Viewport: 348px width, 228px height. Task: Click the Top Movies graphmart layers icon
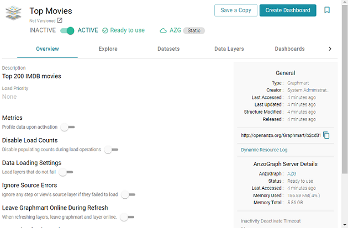tap(14, 13)
